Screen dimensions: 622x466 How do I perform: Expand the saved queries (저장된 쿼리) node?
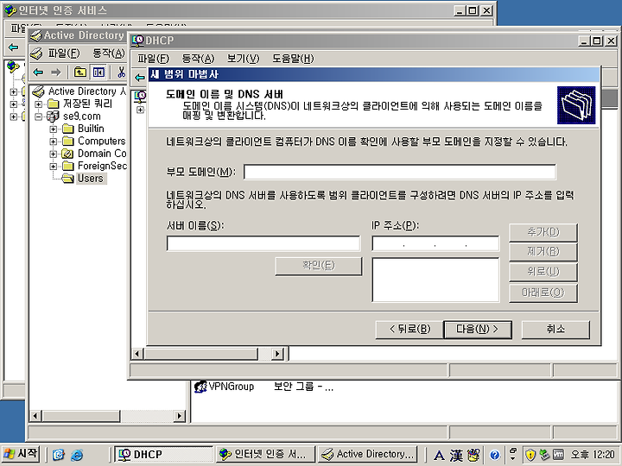[x=39, y=104]
